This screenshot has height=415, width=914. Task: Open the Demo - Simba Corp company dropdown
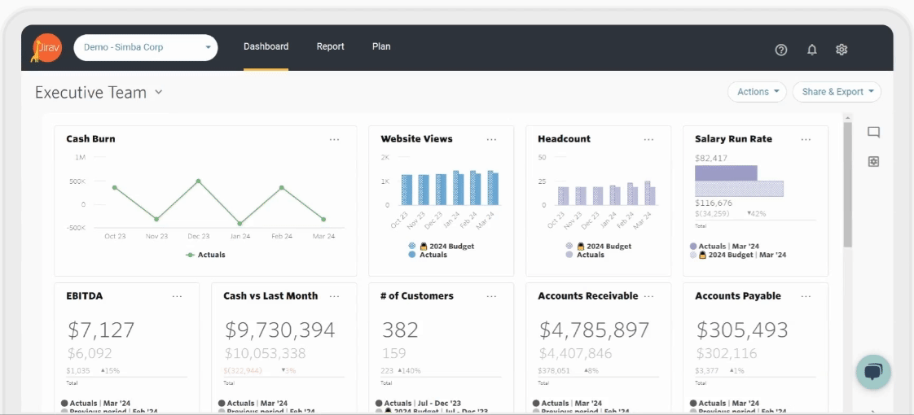pos(145,48)
